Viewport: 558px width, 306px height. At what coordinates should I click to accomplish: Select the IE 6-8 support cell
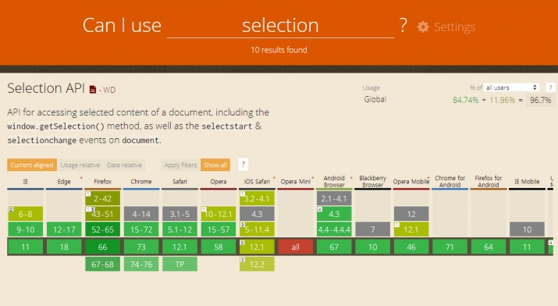click(x=25, y=214)
